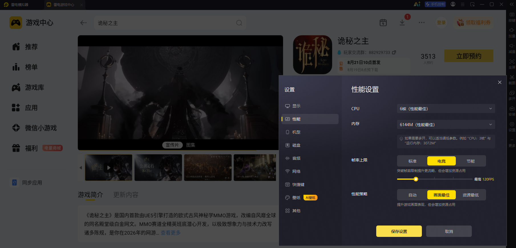Open the 按键 keyboard mapping tool

tap(512, 17)
